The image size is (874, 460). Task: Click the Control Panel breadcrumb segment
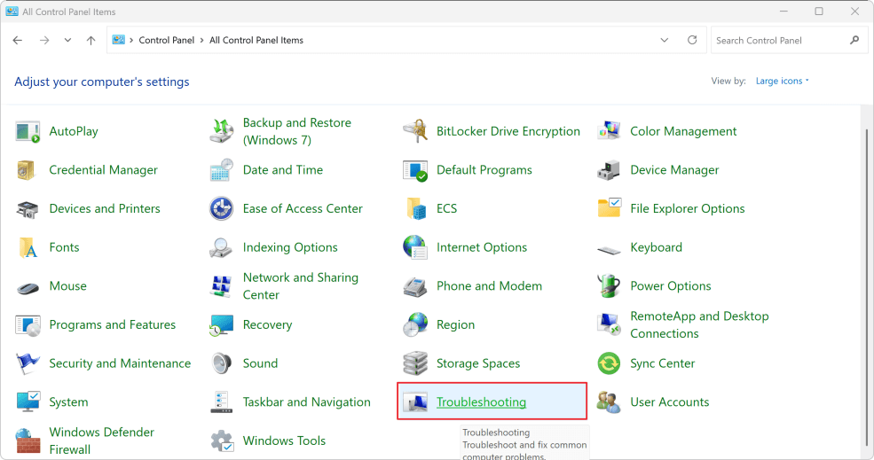[x=167, y=41]
